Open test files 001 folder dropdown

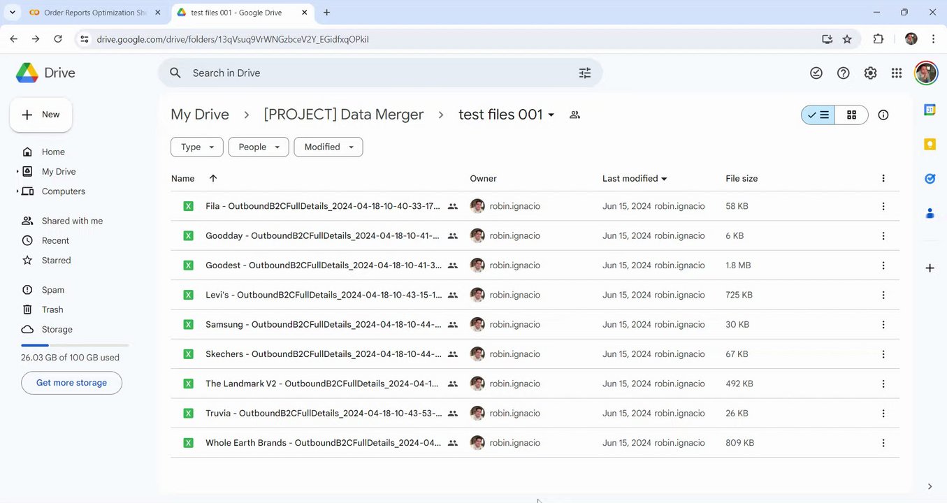pos(507,115)
